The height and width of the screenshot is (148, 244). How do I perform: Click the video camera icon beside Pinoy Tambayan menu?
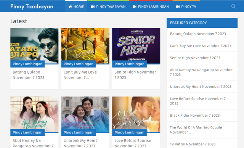tap(93, 6)
